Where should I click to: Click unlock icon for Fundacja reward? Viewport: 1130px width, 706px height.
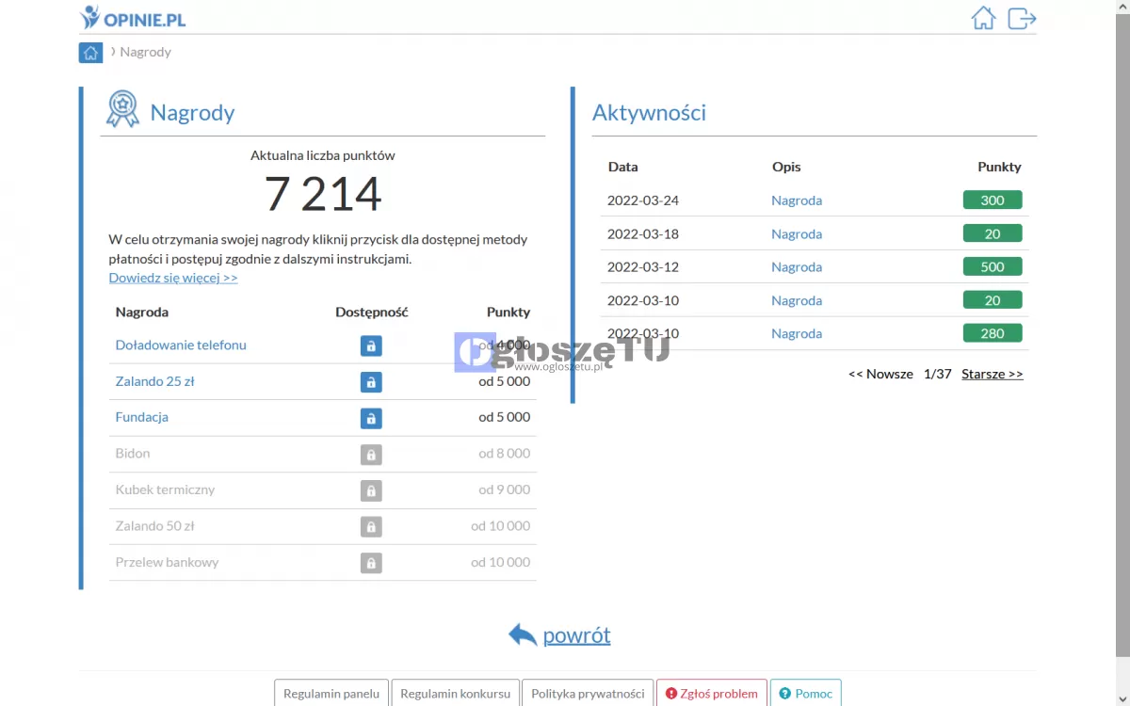(x=371, y=418)
